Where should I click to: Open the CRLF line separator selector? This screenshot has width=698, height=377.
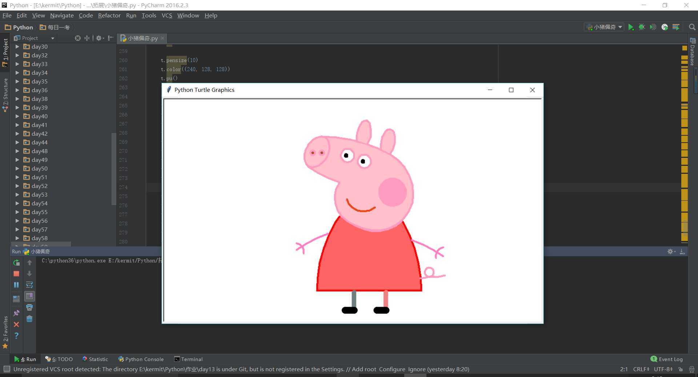[x=641, y=369]
